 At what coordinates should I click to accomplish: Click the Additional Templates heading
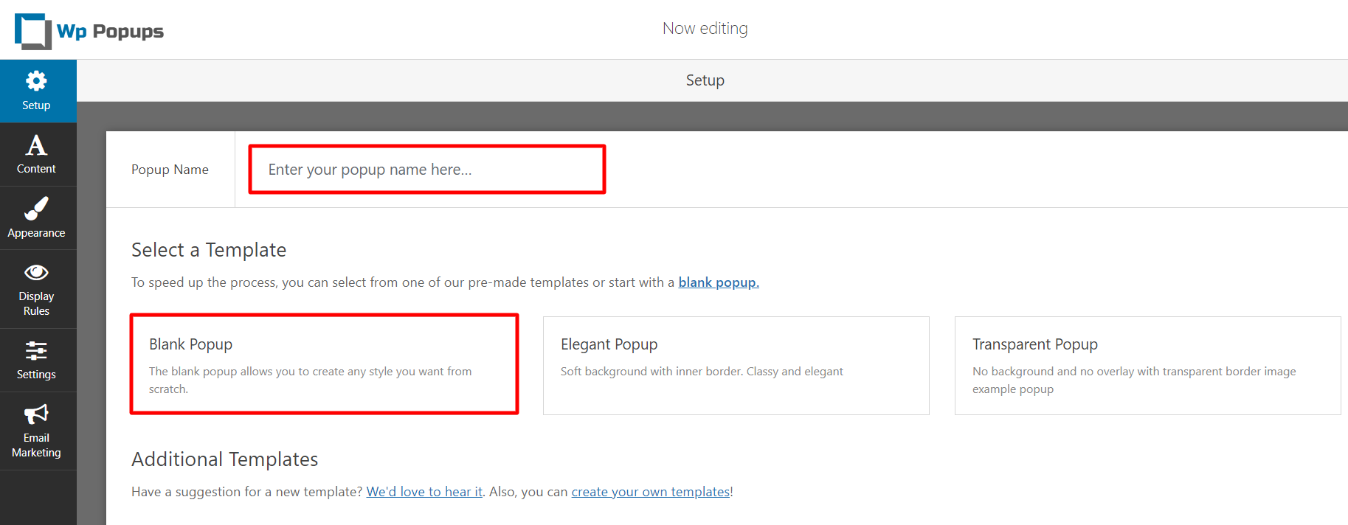pos(225,459)
